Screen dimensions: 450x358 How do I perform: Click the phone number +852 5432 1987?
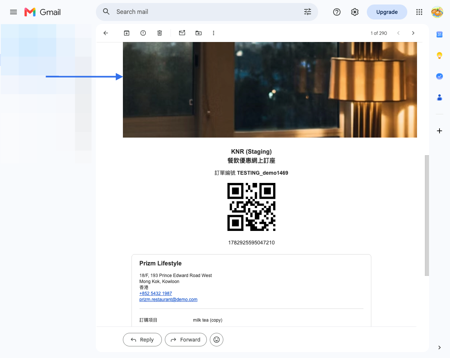point(155,294)
